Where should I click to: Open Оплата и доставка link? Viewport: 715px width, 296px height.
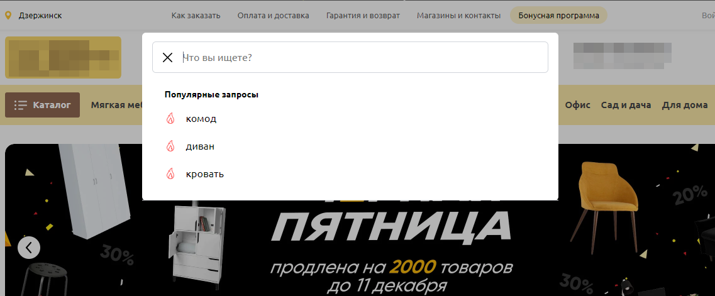point(273,15)
